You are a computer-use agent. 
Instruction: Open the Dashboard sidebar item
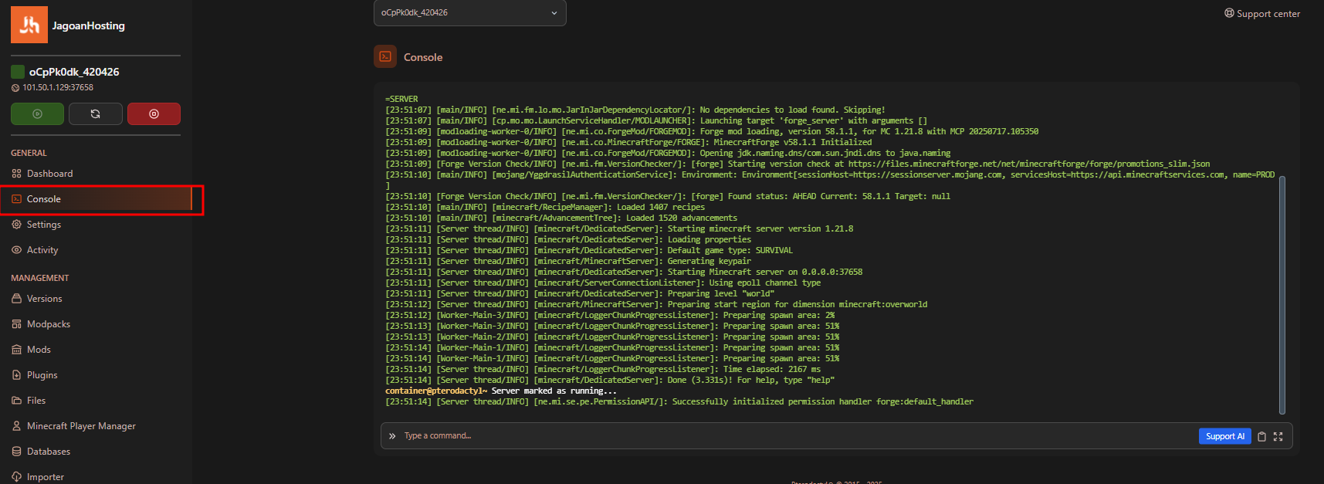[96, 174]
